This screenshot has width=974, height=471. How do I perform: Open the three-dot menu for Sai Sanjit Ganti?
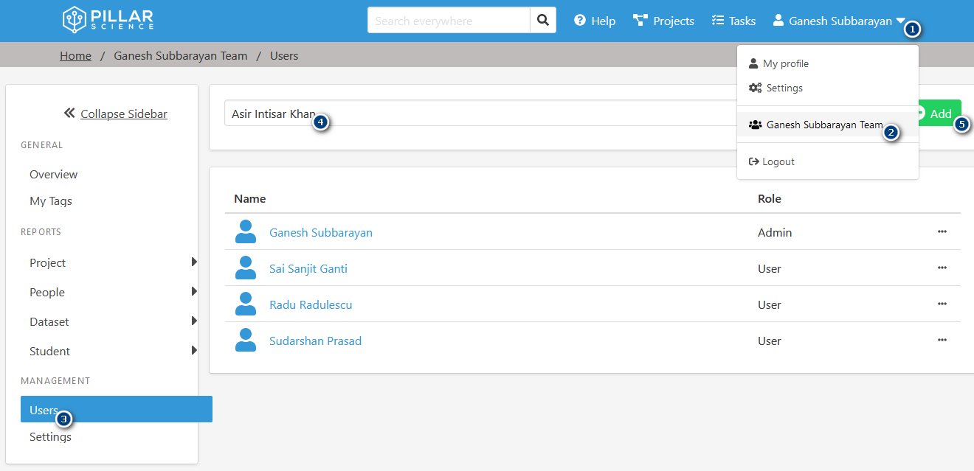942,268
